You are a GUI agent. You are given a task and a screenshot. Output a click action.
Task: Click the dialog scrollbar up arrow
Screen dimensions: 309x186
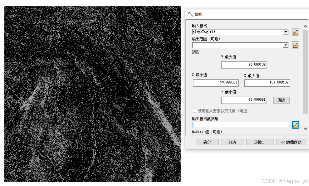305,26
